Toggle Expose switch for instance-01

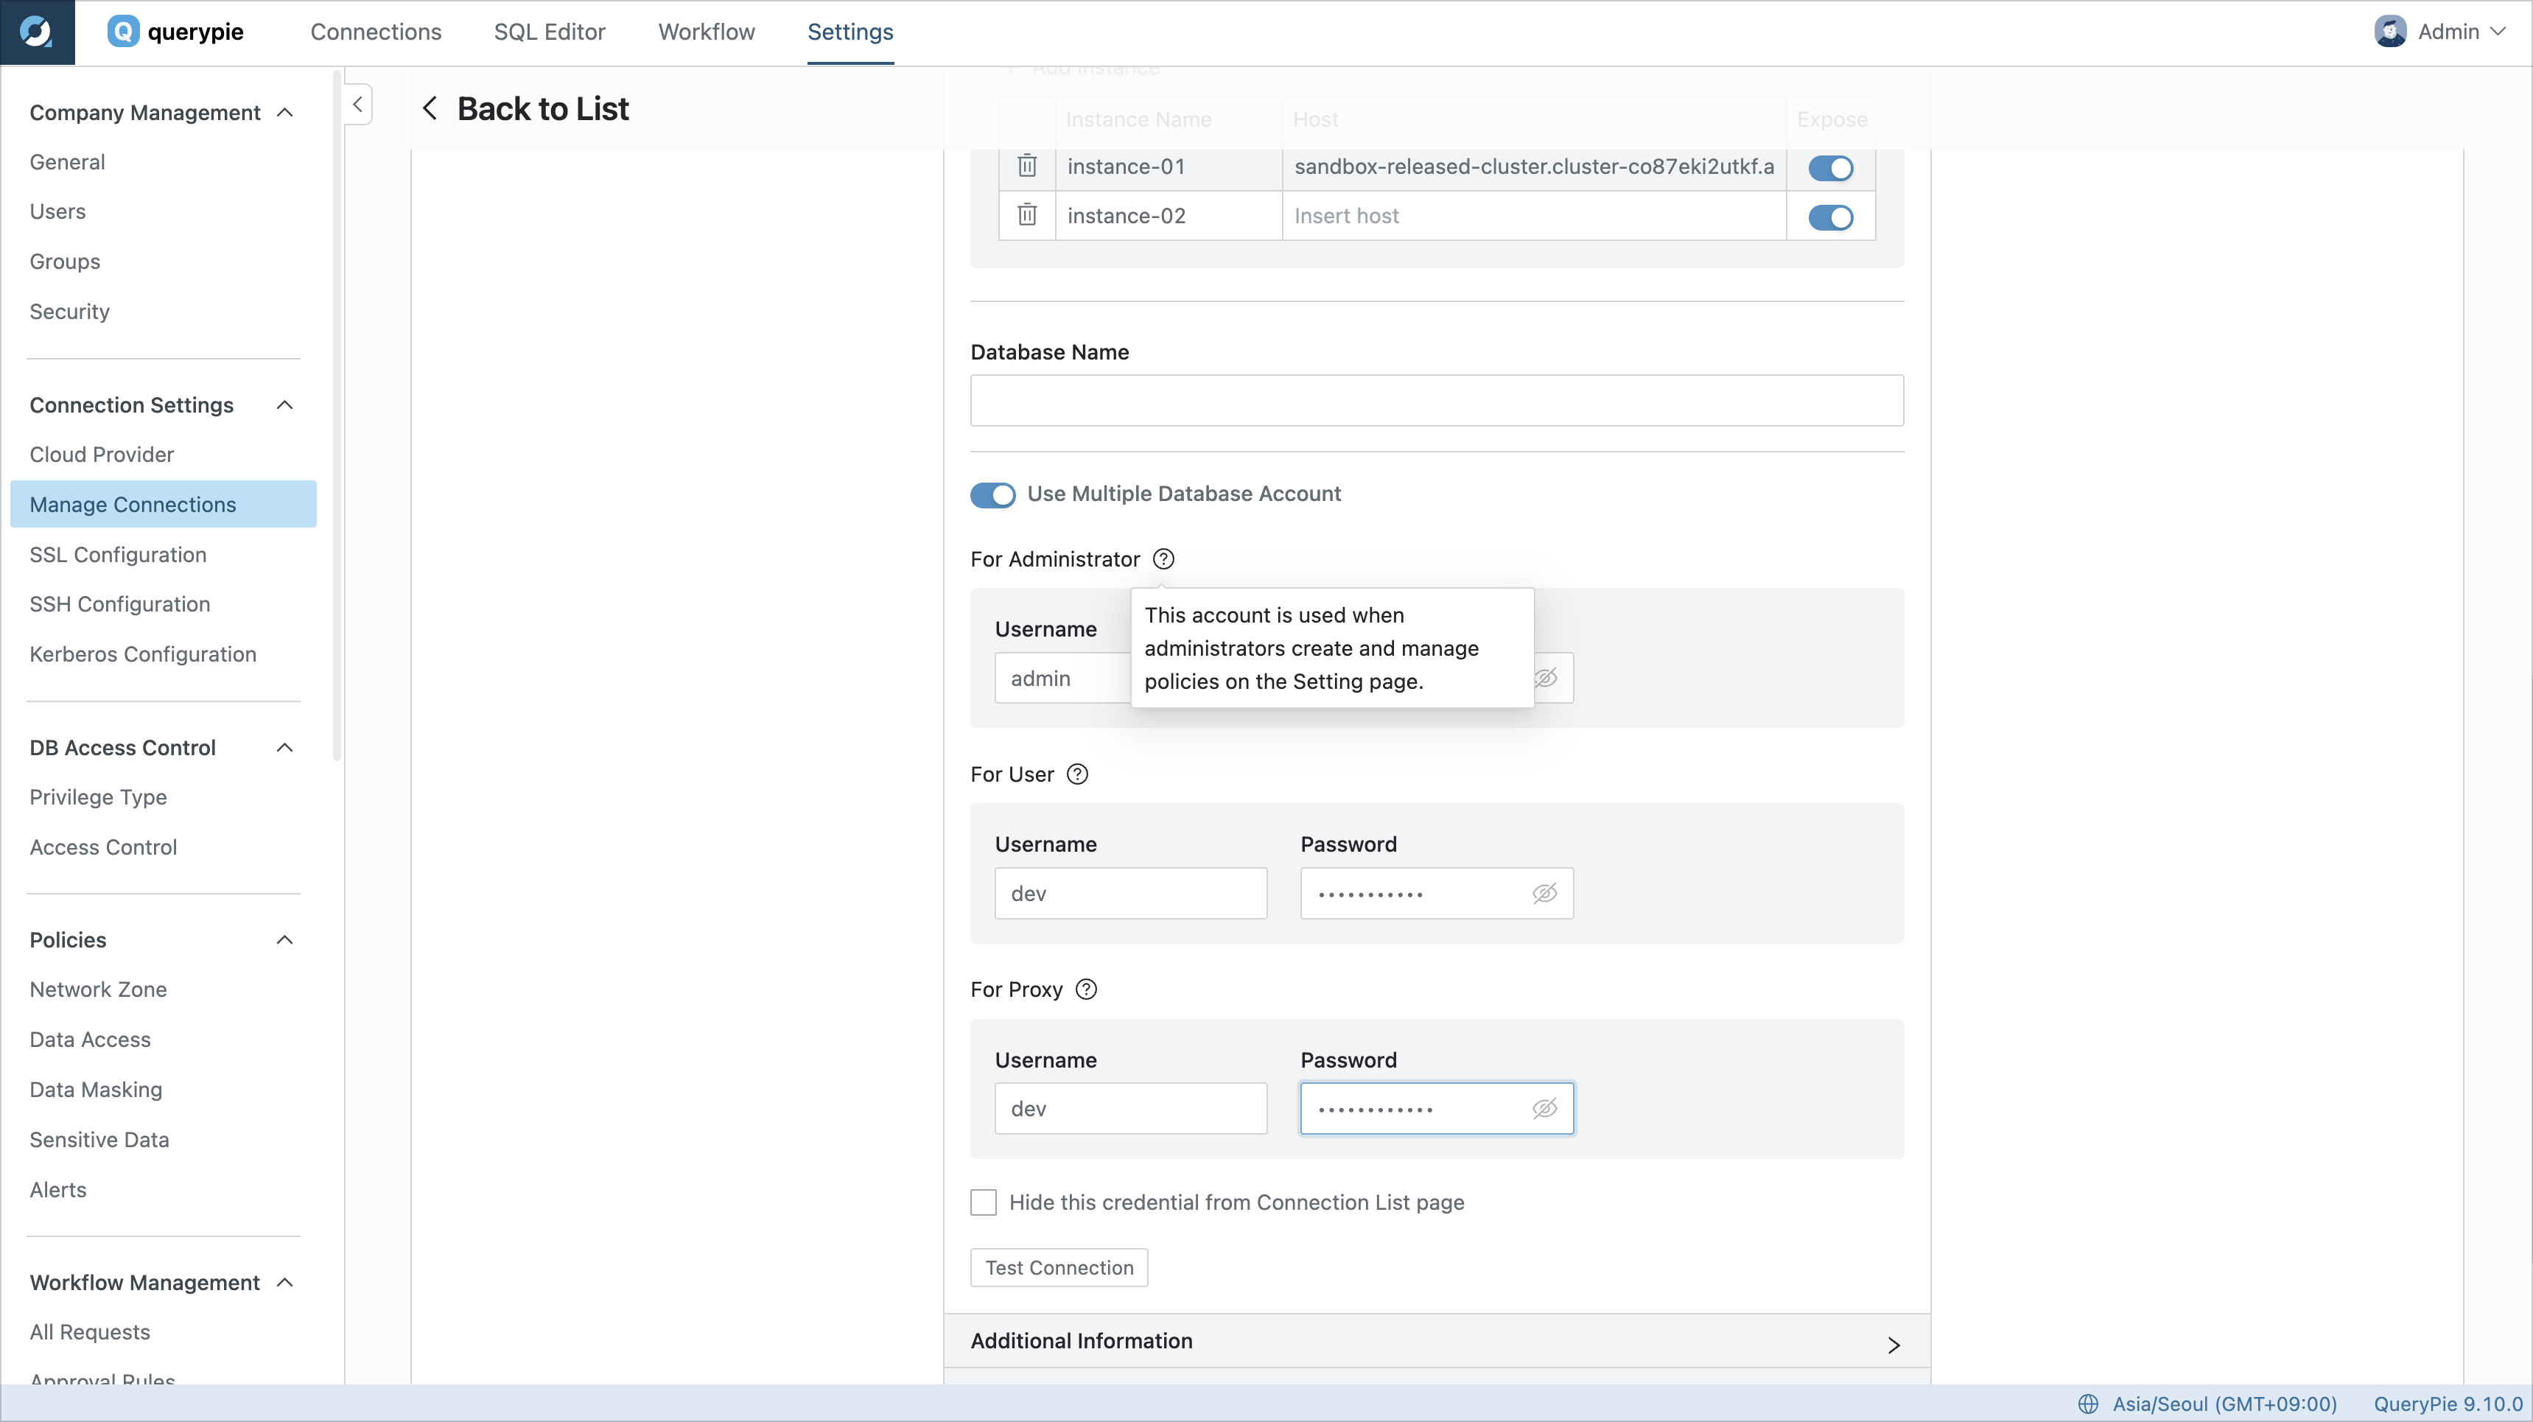click(x=1831, y=167)
